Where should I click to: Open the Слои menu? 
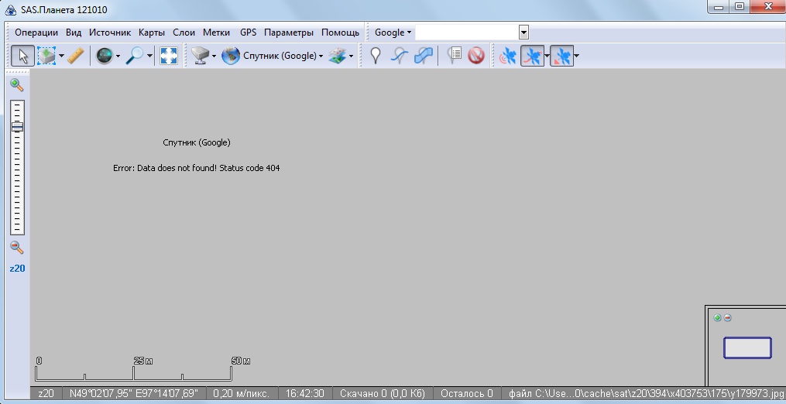184,33
